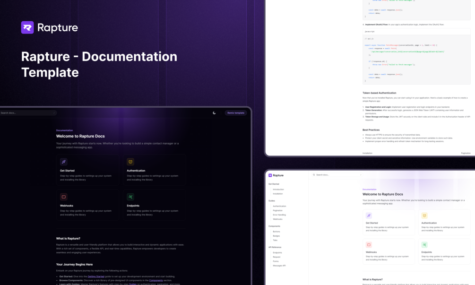This screenshot has width=475, height=285.
Task: Open Installation in light mockup sidebar
Action: (278, 193)
